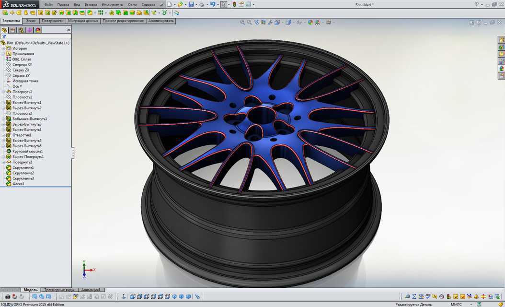
Task: Open the dropdown arrow beside Save
Action: click(x=196, y=4)
